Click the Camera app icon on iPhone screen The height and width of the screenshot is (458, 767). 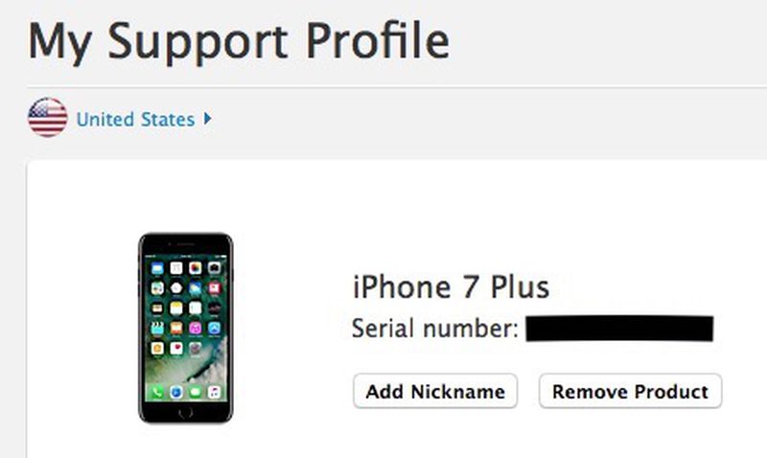tap(214, 268)
